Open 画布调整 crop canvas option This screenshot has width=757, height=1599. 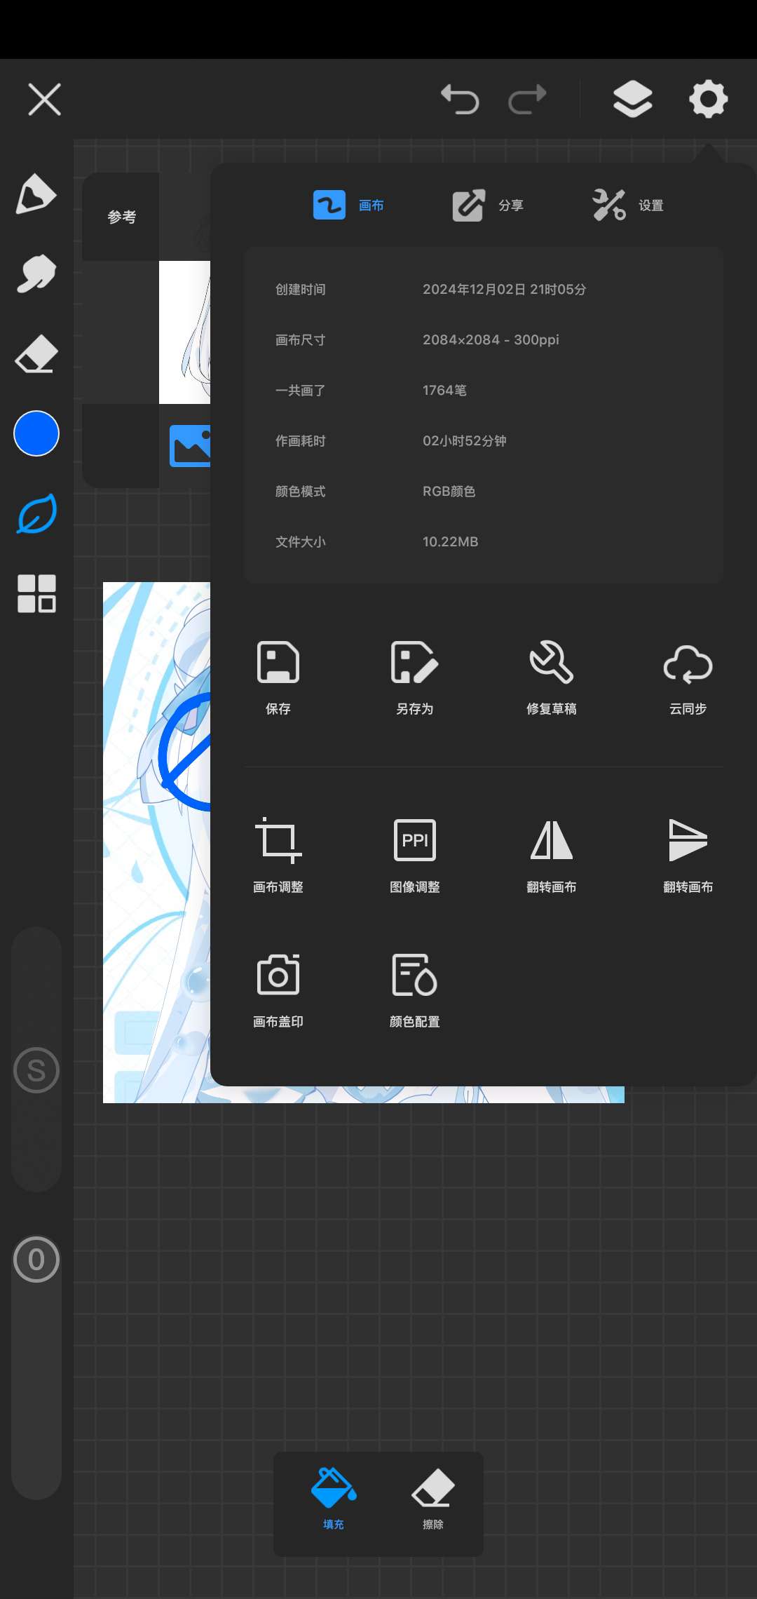pyautogui.click(x=278, y=855)
